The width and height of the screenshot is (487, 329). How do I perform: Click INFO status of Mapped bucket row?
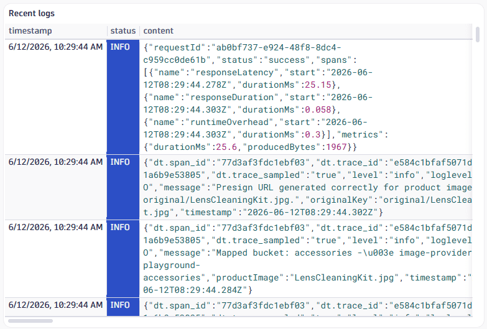click(x=123, y=259)
